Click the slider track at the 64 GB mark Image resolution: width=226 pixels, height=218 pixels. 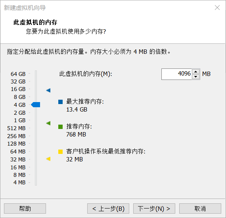tap(36, 74)
